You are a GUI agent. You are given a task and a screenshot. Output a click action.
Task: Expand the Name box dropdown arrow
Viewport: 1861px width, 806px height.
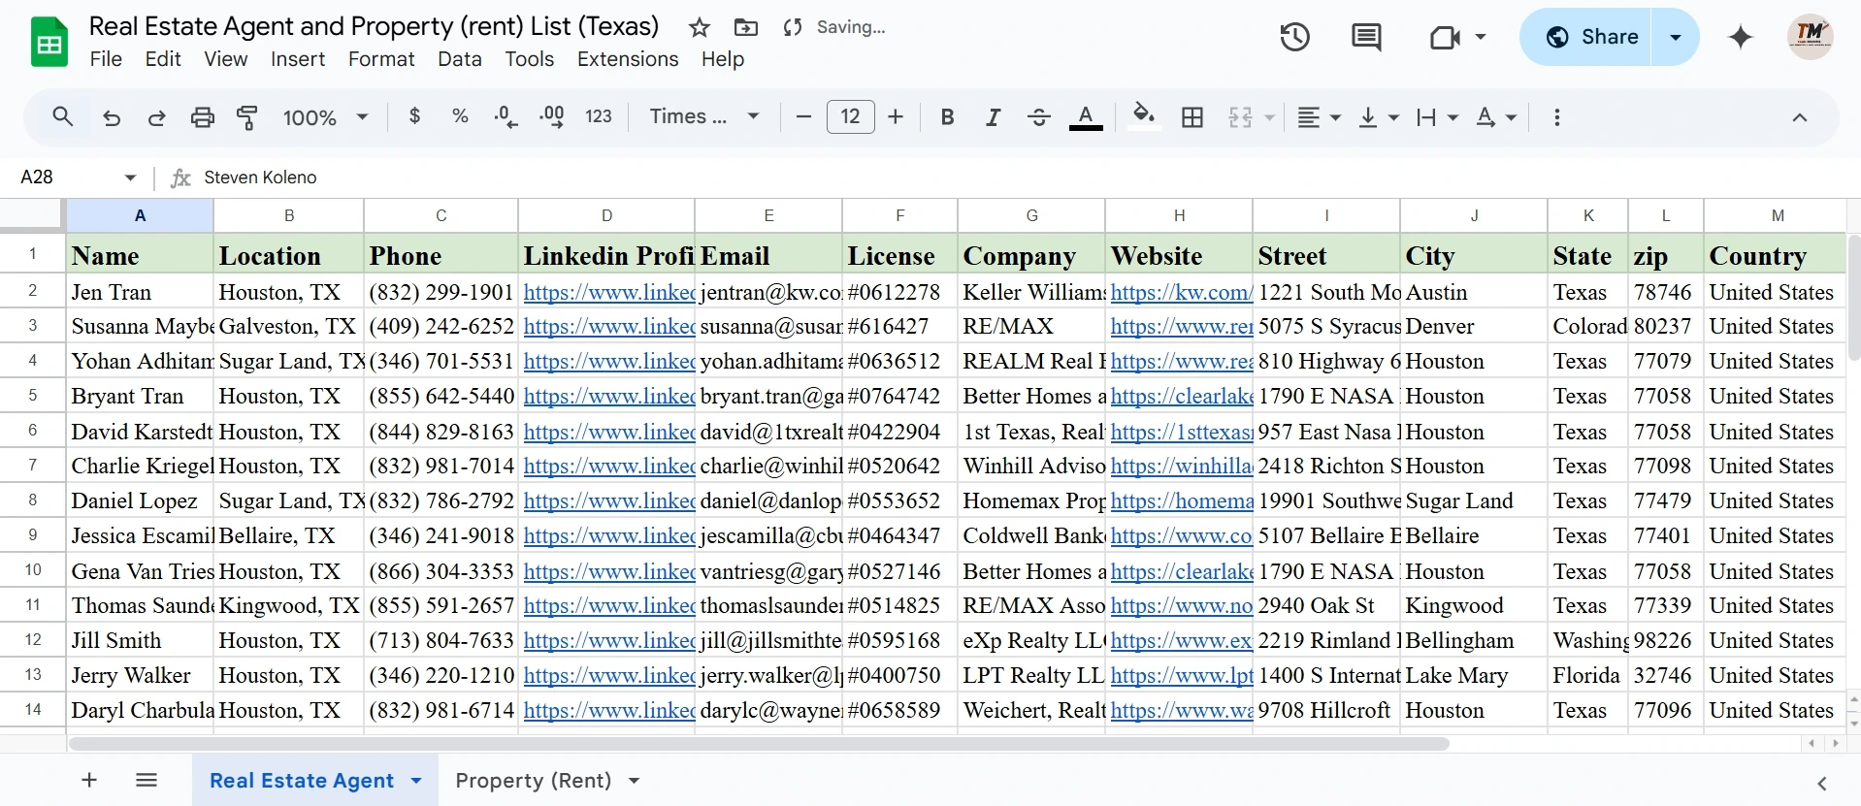(x=130, y=177)
